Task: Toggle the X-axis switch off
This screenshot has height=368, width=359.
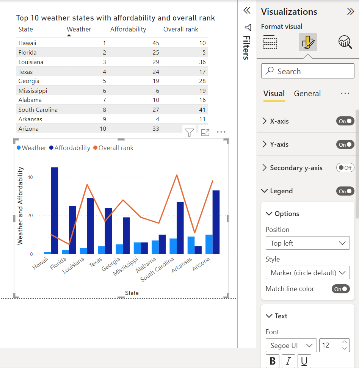Action: [x=345, y=121]
